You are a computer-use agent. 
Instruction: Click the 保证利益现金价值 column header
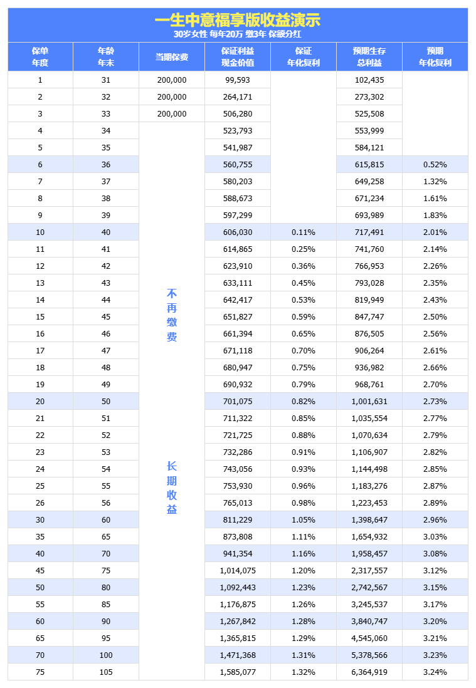[238, 56]
